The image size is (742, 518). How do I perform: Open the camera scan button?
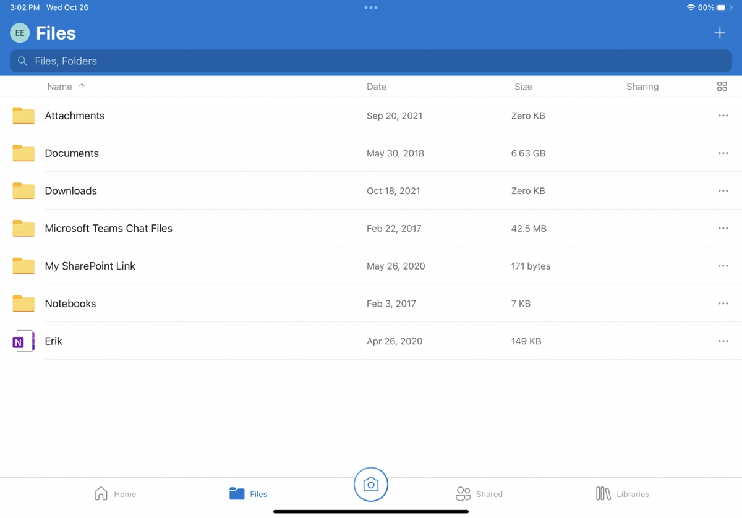point(370,485)
